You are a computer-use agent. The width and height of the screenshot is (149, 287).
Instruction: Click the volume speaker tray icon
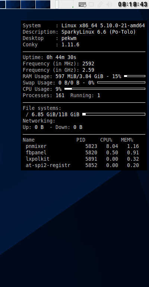109,4
